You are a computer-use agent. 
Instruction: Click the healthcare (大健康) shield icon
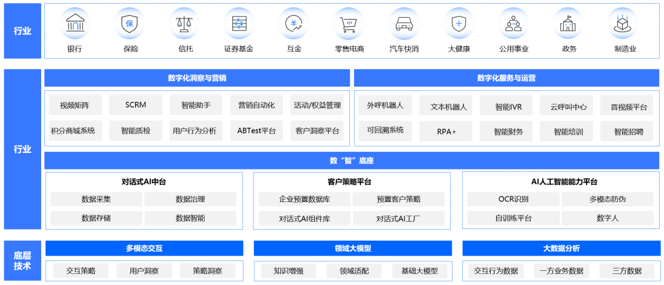coord(459,24)
